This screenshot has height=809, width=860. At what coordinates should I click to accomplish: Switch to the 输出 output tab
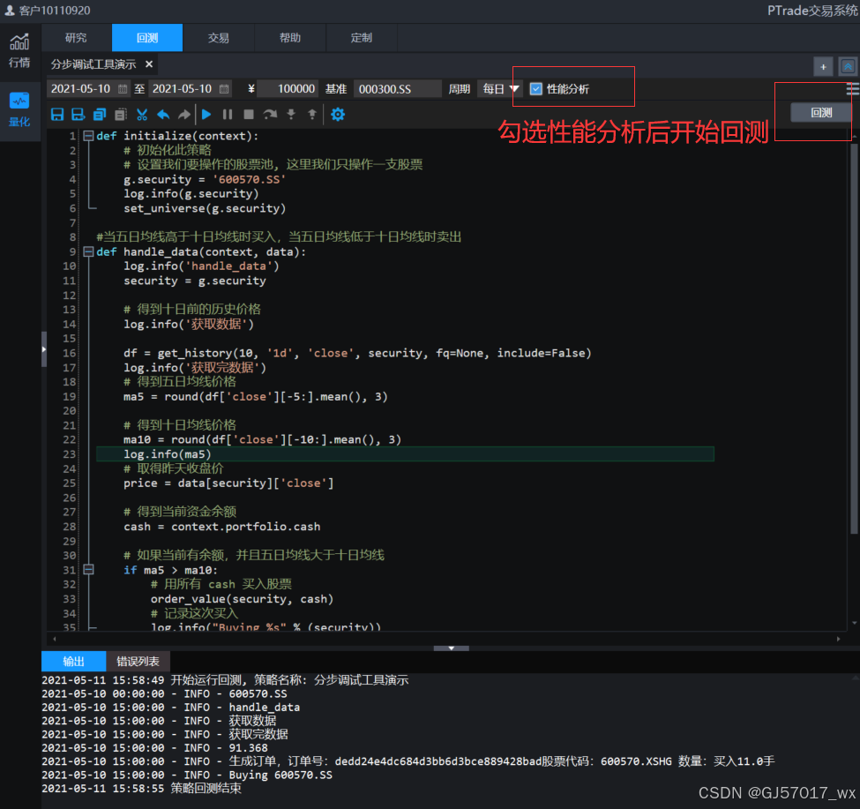(x=73, y=662)
